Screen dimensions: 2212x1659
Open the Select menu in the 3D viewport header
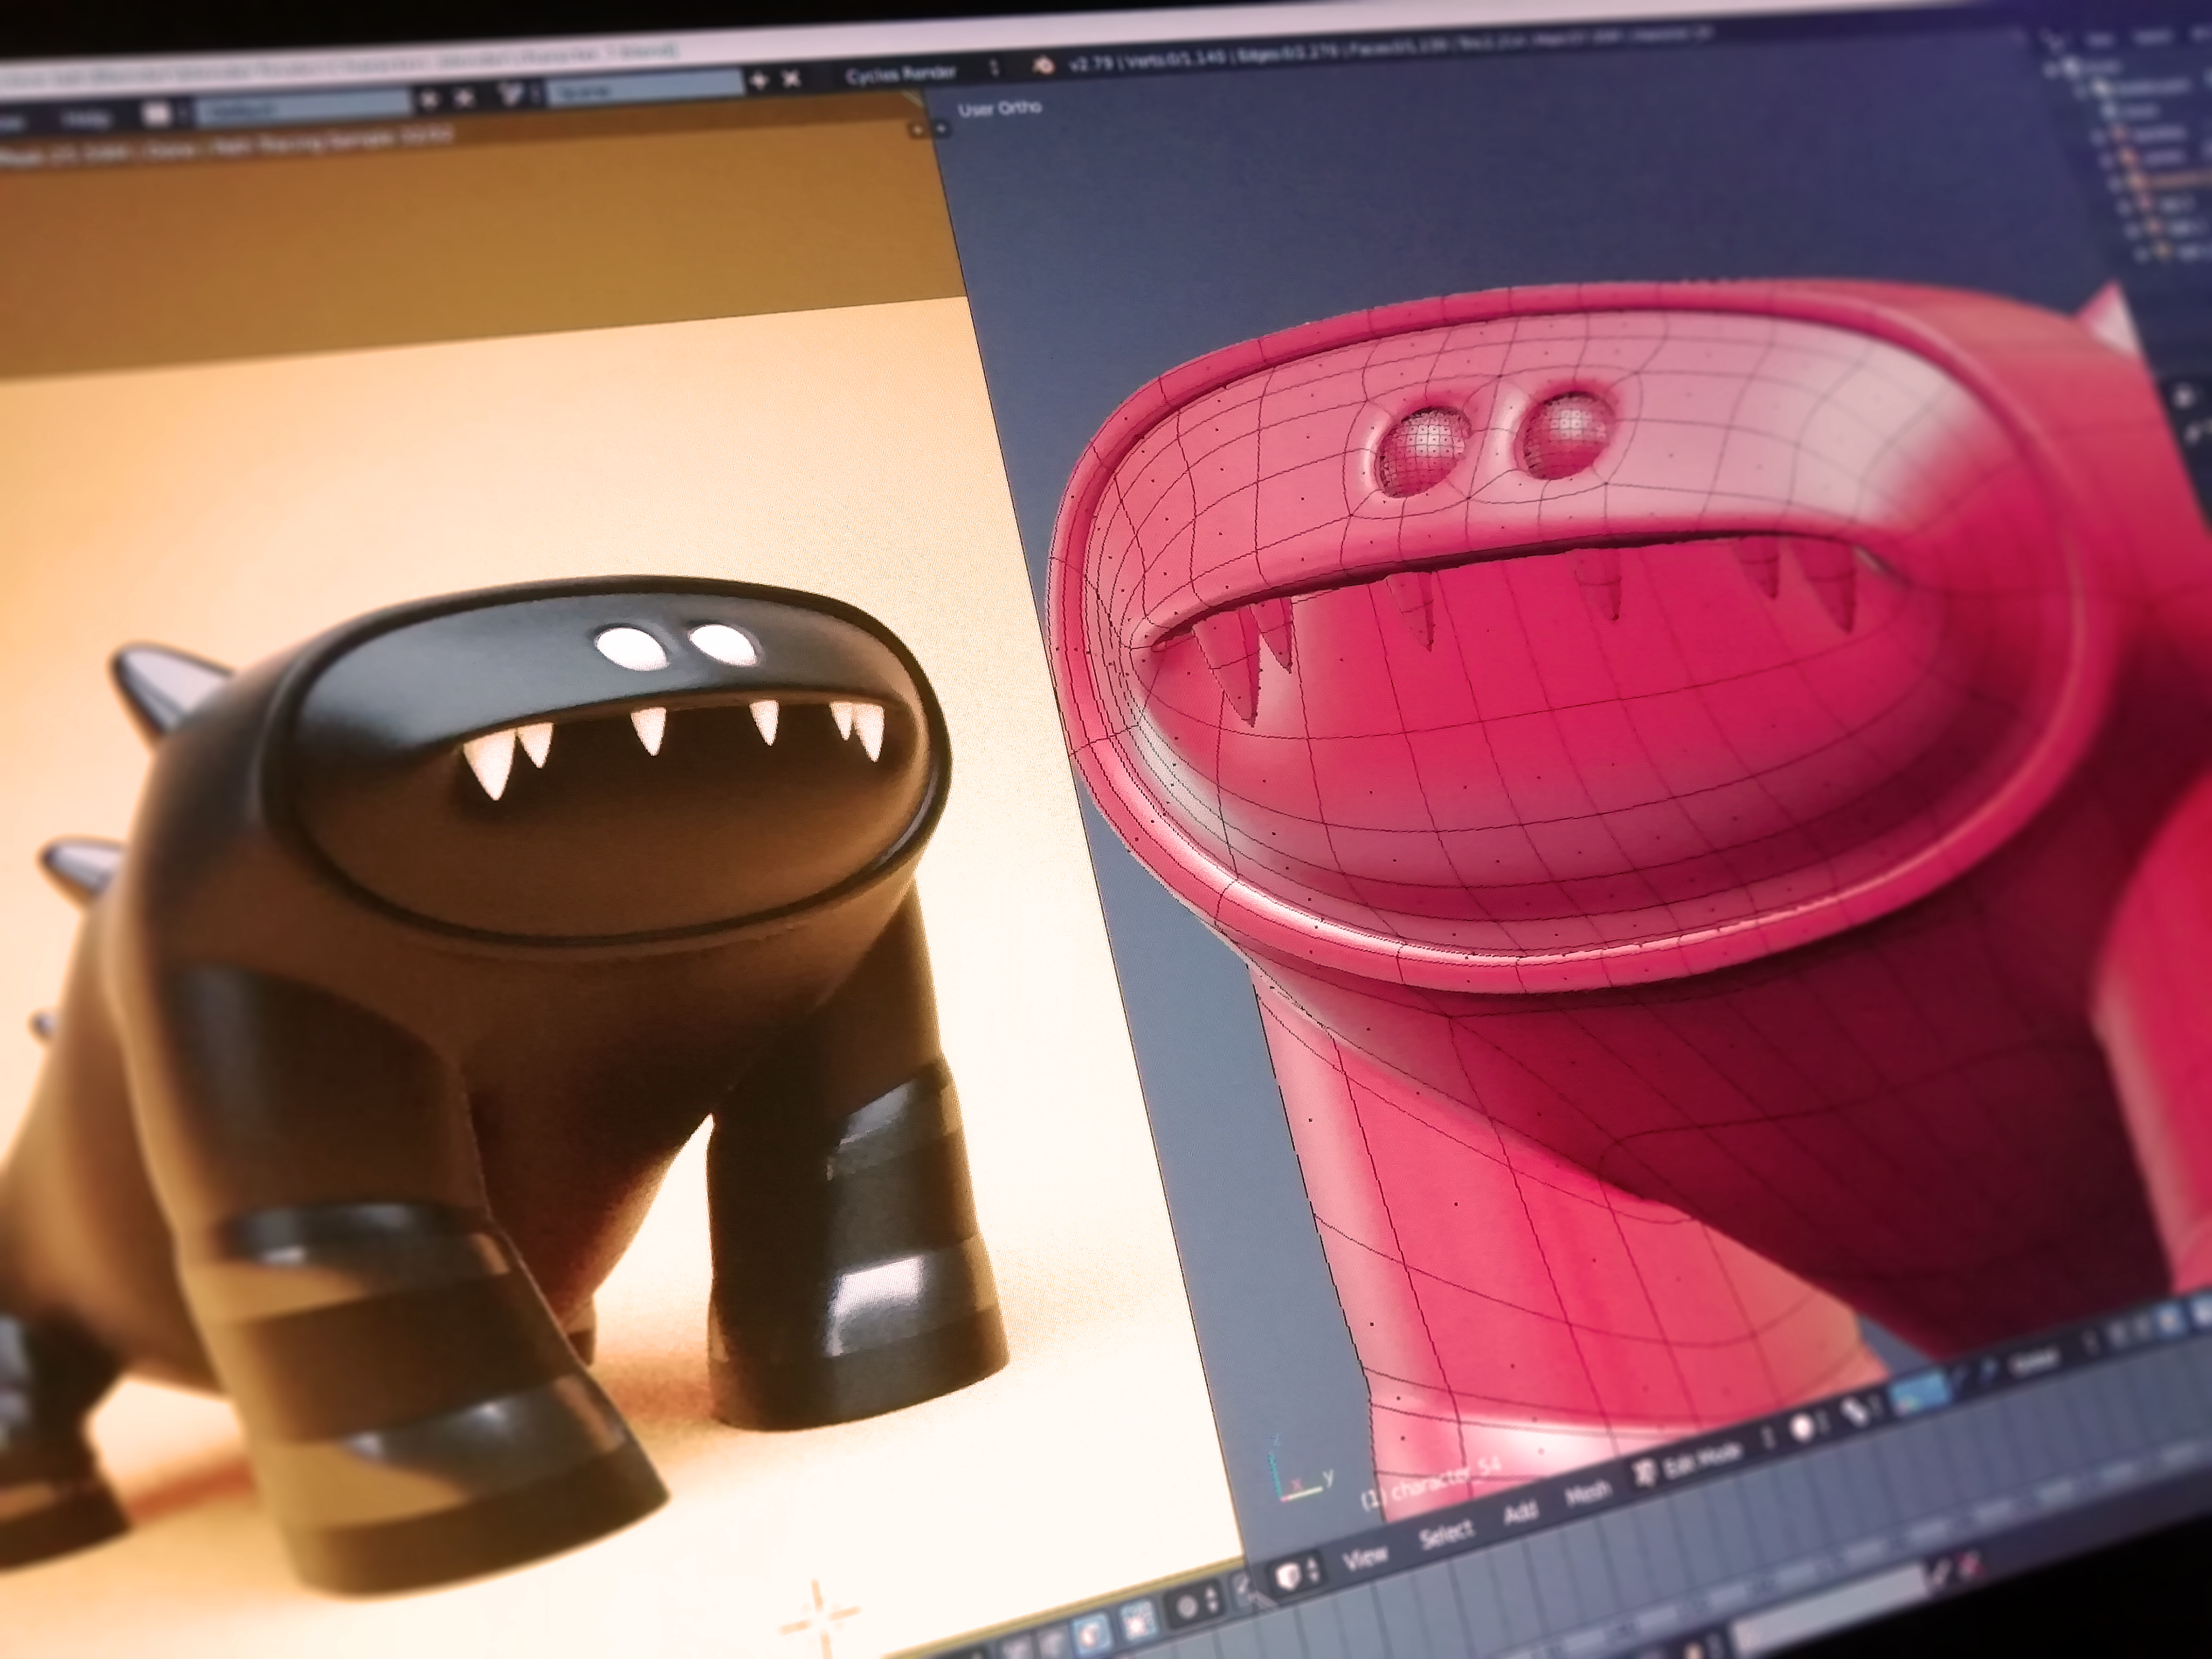tap(1447, 1533)
